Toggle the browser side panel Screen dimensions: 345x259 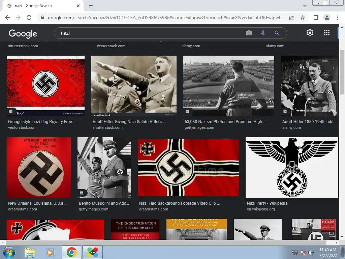[316, 18]
